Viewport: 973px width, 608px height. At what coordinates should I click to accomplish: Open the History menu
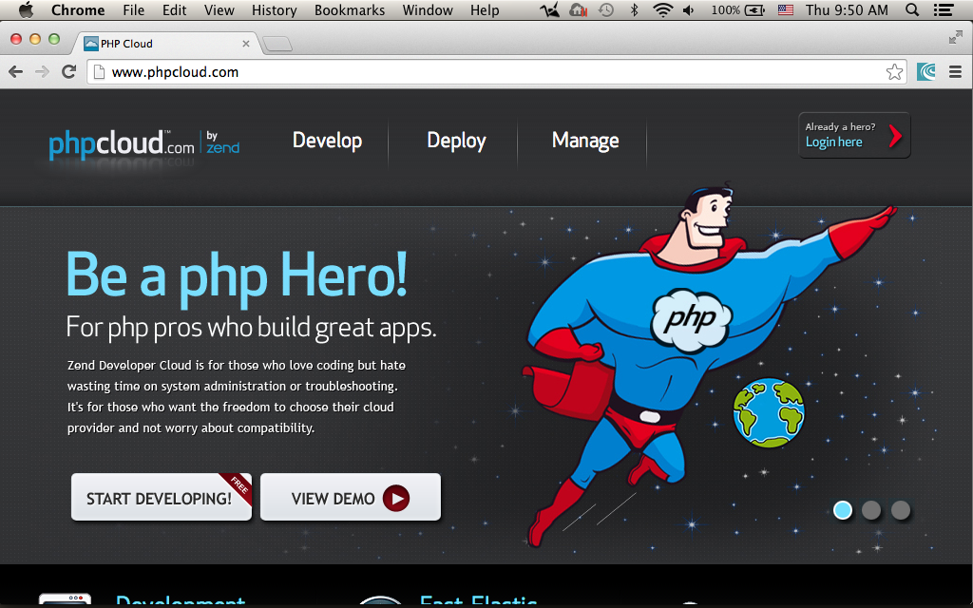click(275, 9)
